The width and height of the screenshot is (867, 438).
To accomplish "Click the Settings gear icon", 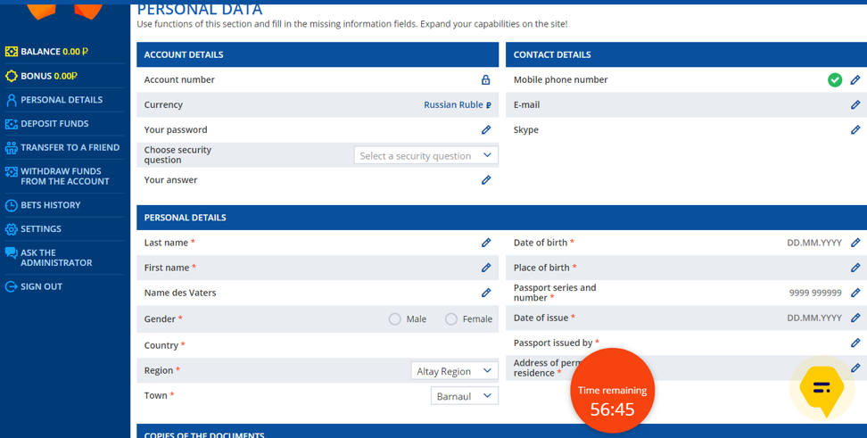I will 11,229.
